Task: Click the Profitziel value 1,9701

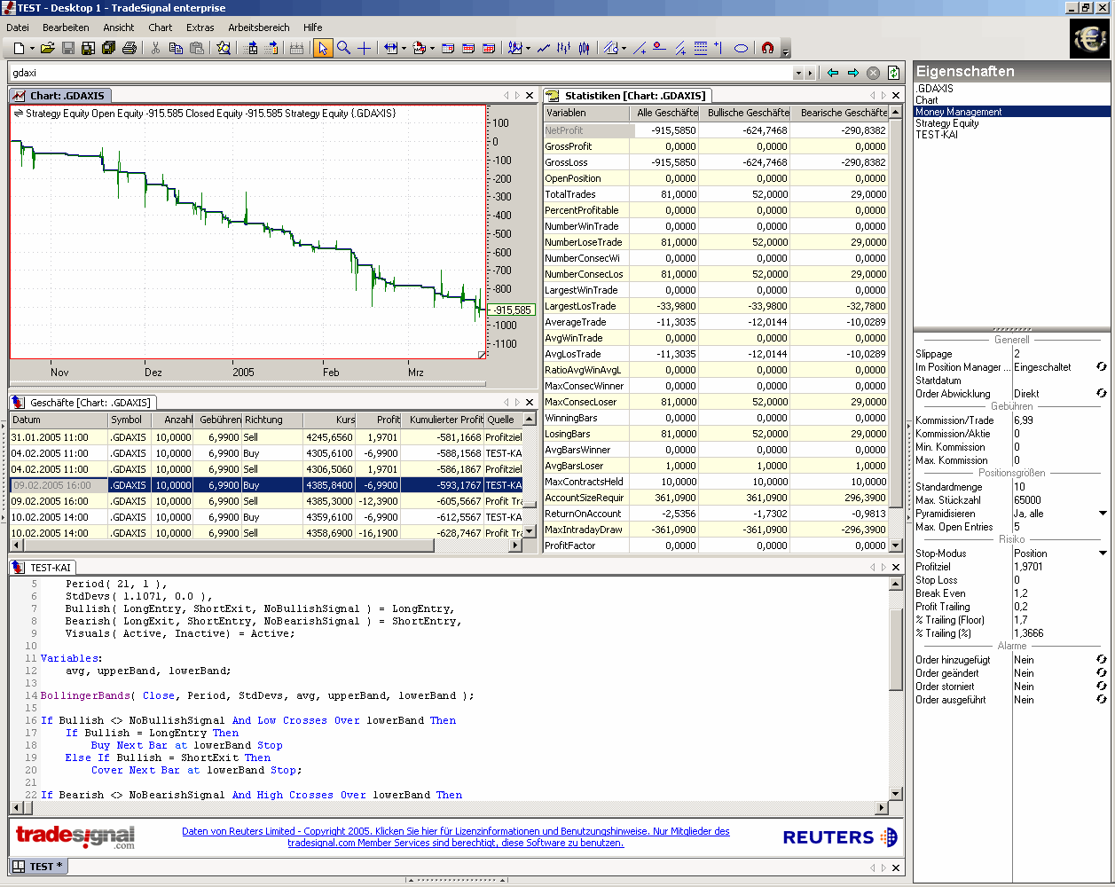Action: 1061,566
